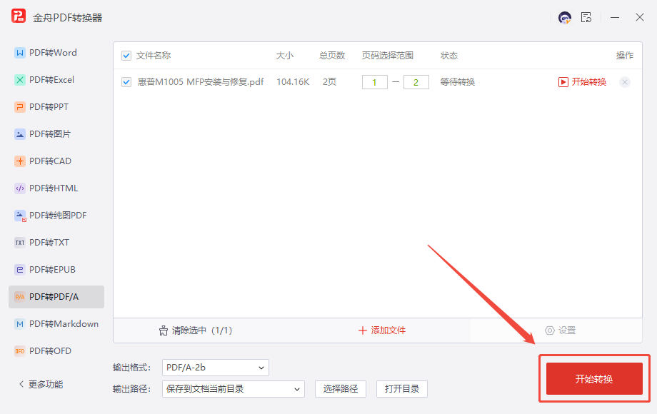Select the PDF转图片 menu item
Image resolution: width=657 pixels, height=414 pixels.
(x=56, y=134)
